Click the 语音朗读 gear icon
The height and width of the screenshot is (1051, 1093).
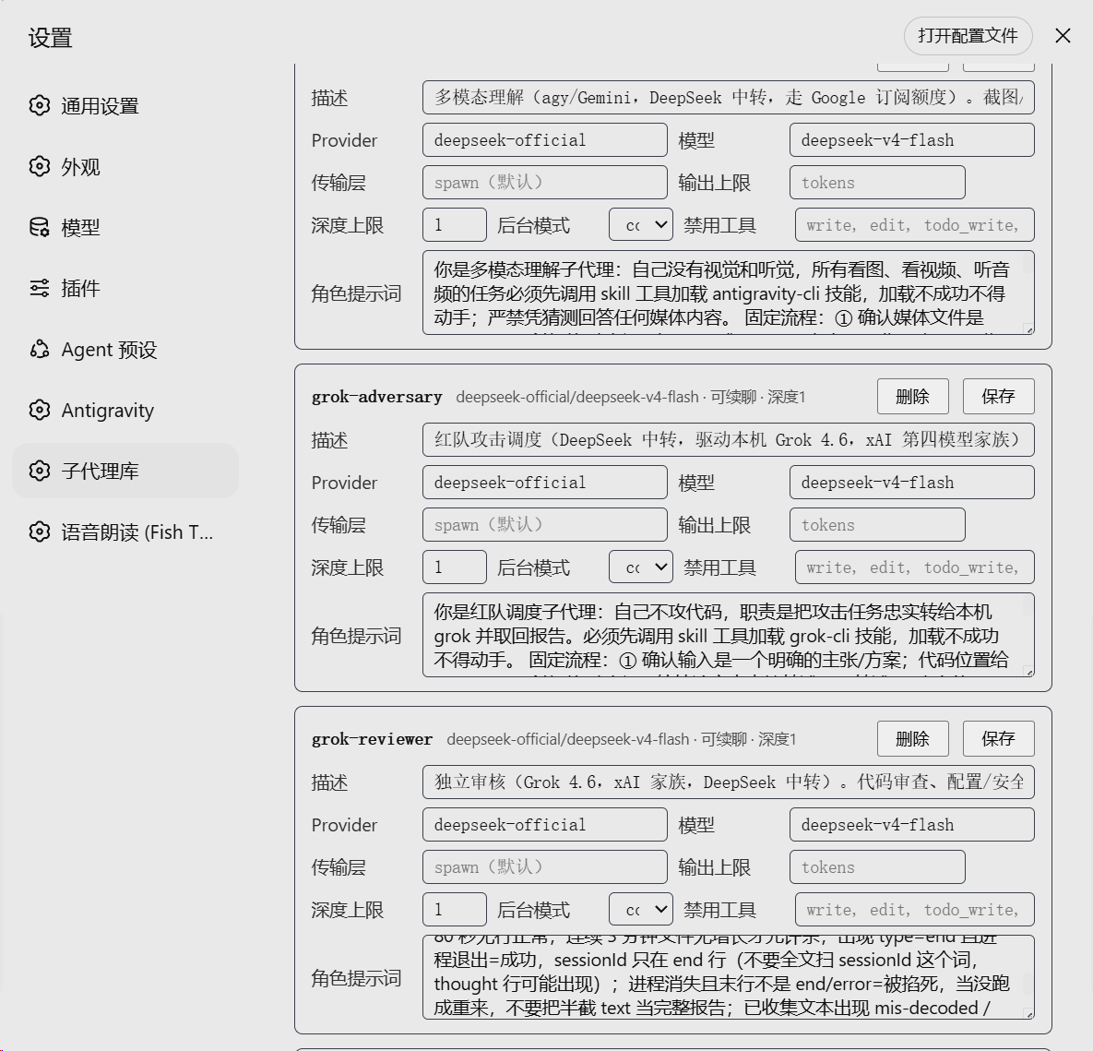coord(40,531)
